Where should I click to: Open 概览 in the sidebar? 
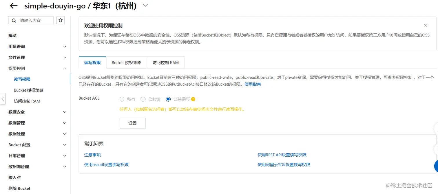[12, 36]
